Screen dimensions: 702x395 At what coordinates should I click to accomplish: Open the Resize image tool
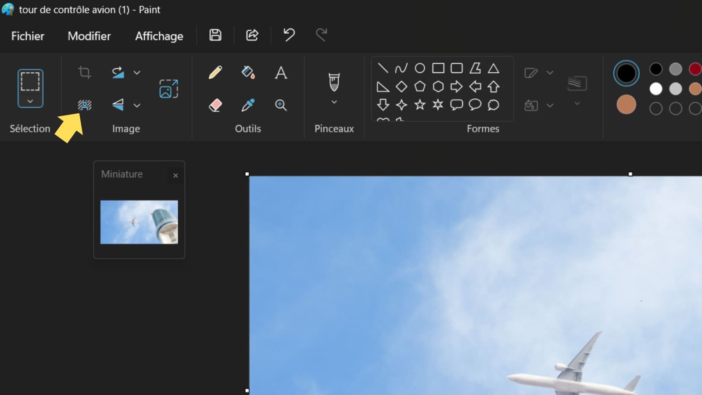(x=168, y=88)
